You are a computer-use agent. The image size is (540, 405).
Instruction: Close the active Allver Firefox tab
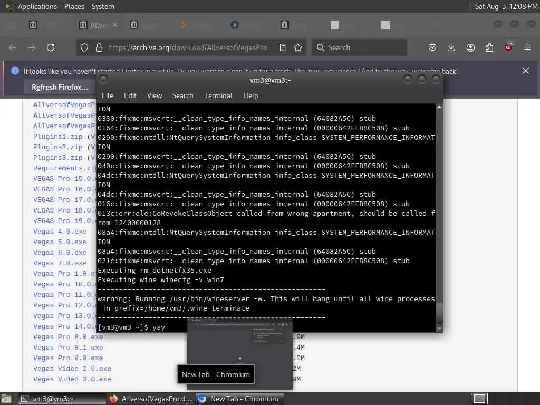click(114, 25)
